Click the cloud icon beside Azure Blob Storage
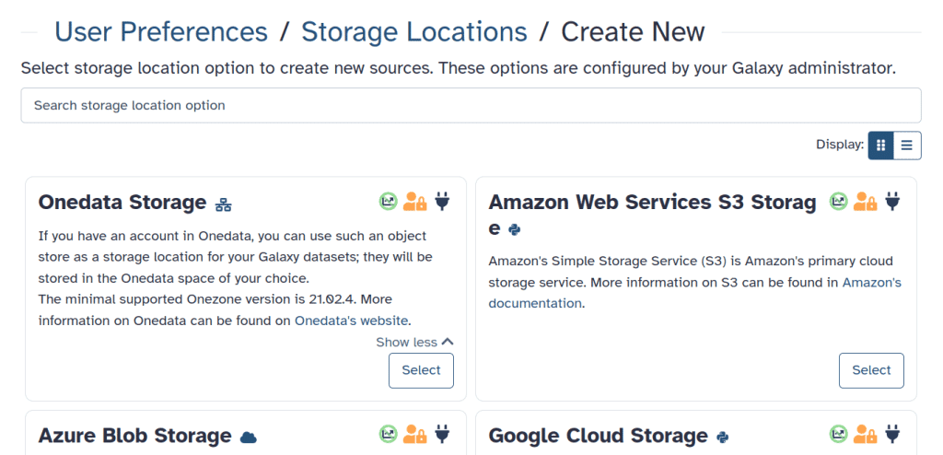This screenshot has height=455, width=943. coord(248,437)
